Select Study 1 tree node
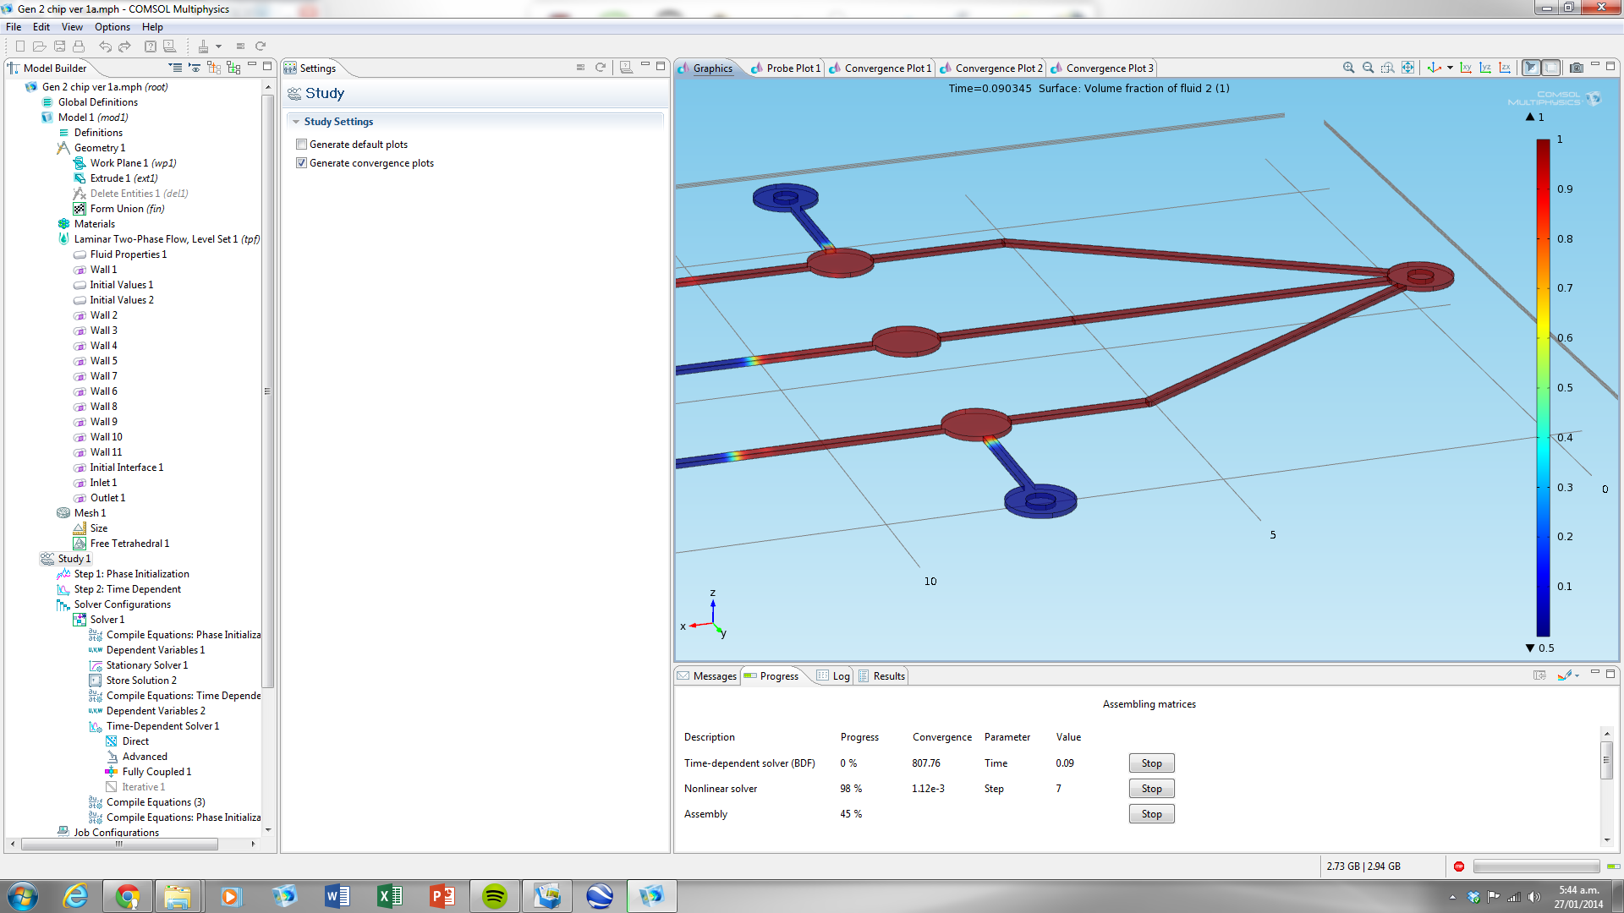 coord(74,559)
